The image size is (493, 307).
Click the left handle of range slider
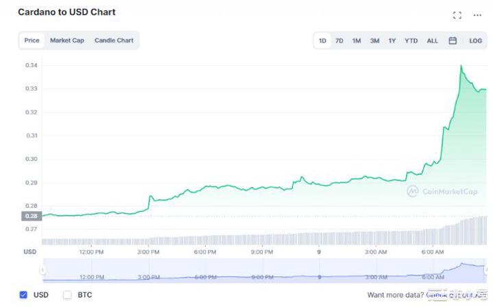43,270
